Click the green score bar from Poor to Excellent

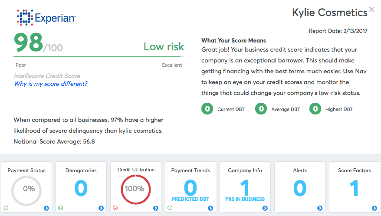click(99, 57)
